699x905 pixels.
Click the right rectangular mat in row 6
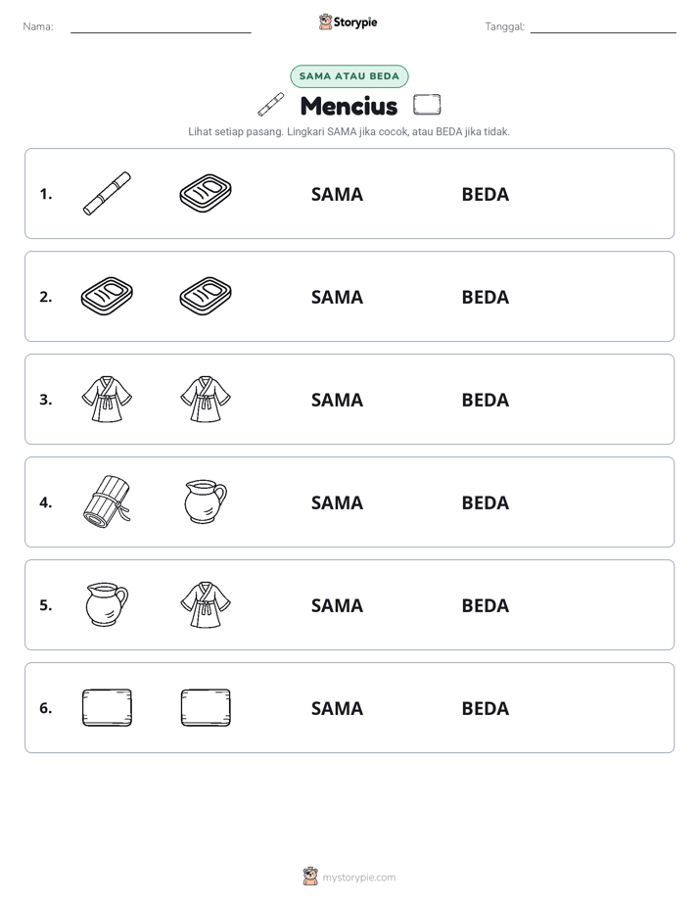206,707
